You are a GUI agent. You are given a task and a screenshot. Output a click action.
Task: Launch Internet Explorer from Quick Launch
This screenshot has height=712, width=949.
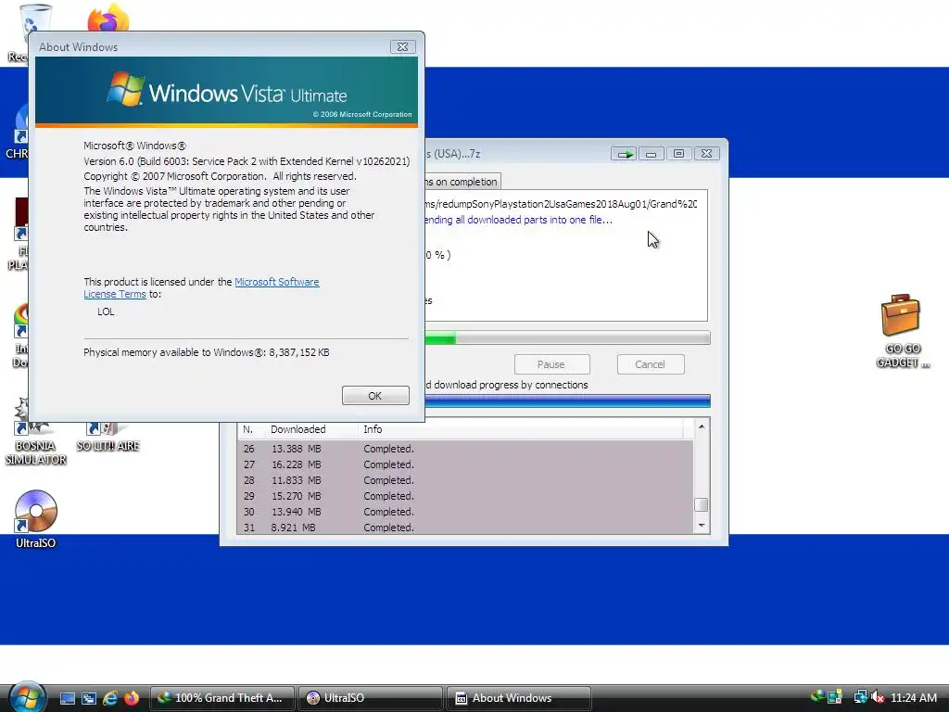click(x=110, y=698)
